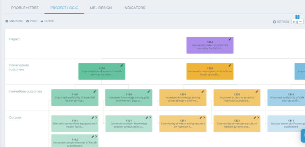The image size is (305, 147).
Task: Select the Project Logic tab
Action: [64, 8]
